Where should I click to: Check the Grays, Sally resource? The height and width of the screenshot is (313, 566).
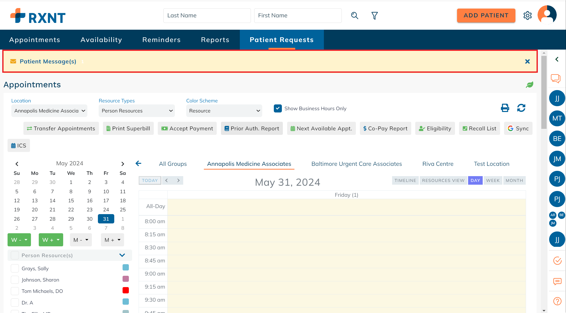15,268
